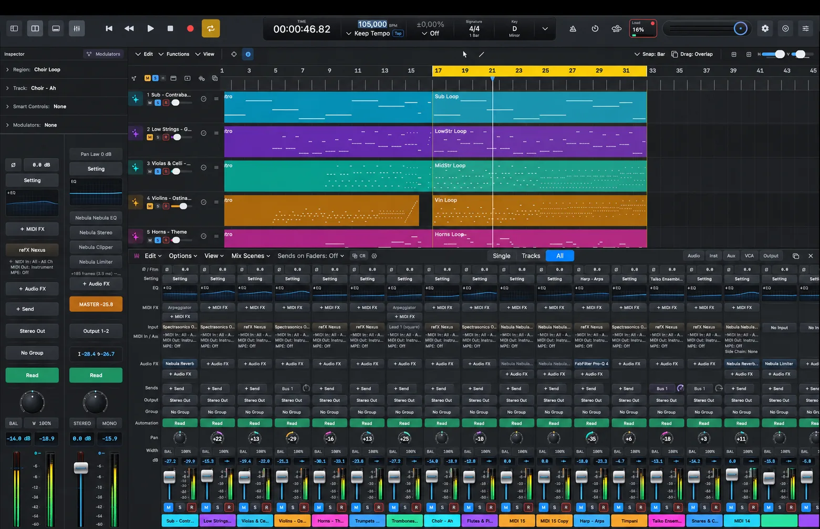Toggle global Solo in track header bar

[x=155, y=78]
